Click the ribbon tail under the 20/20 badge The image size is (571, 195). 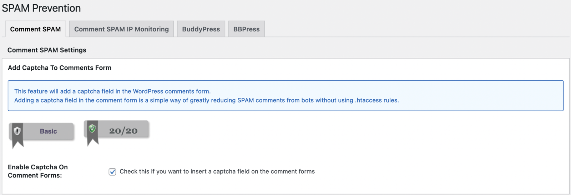click(93, 140)
